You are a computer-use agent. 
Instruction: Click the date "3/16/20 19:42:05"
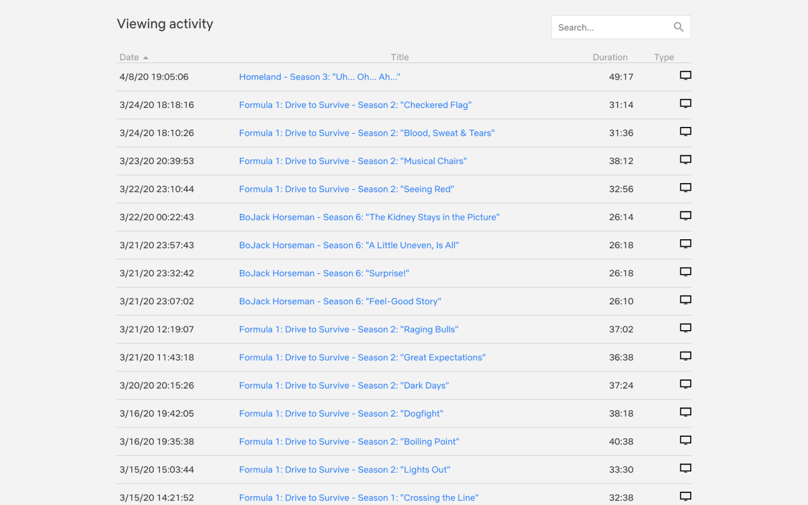(x=157, y=413)
